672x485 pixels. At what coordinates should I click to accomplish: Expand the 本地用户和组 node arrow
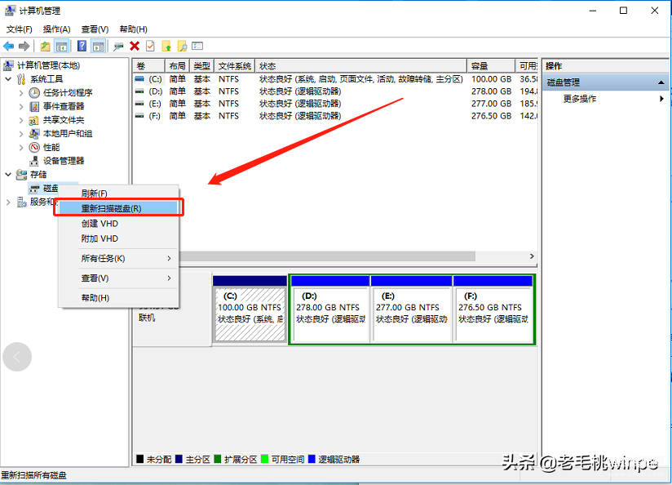tap(21, 134)
